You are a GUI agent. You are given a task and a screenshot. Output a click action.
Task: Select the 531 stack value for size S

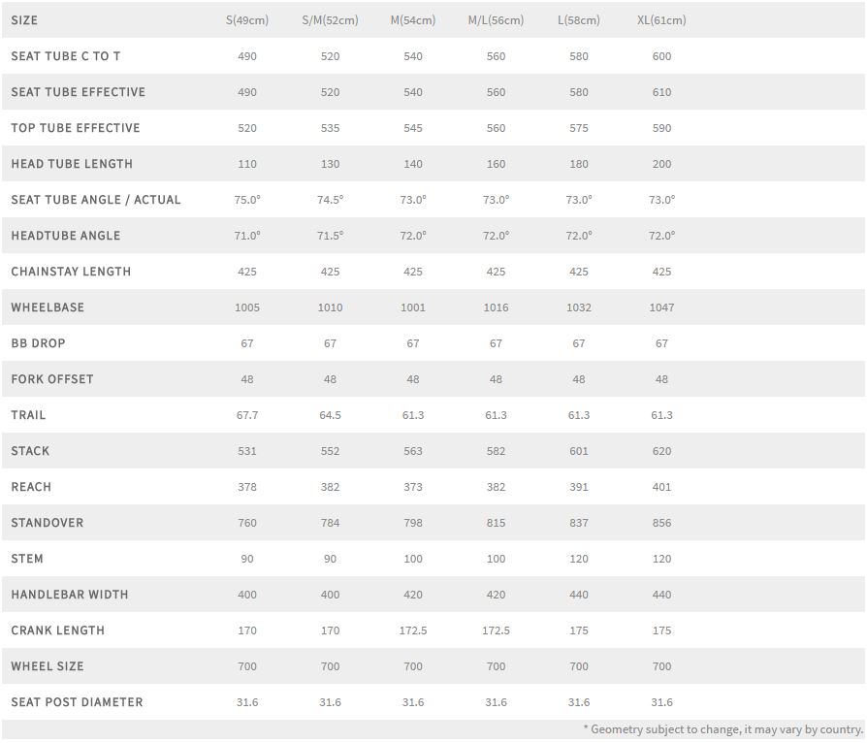coord(247,451)
